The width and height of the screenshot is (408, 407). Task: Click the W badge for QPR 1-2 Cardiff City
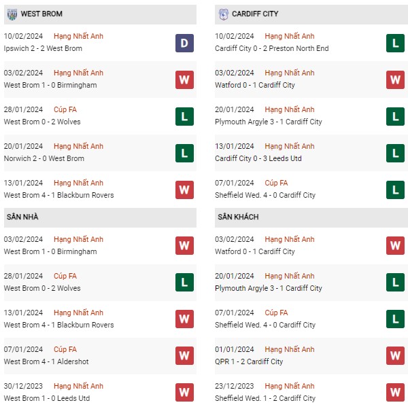click(395, 355)
